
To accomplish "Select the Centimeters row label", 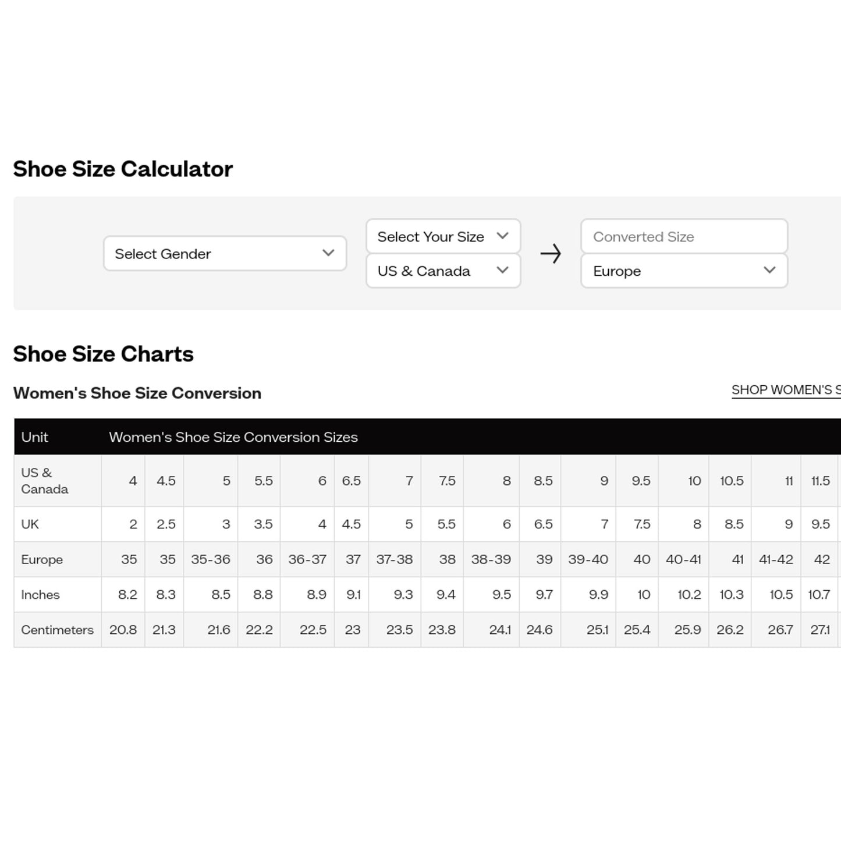I will (57, 630).
